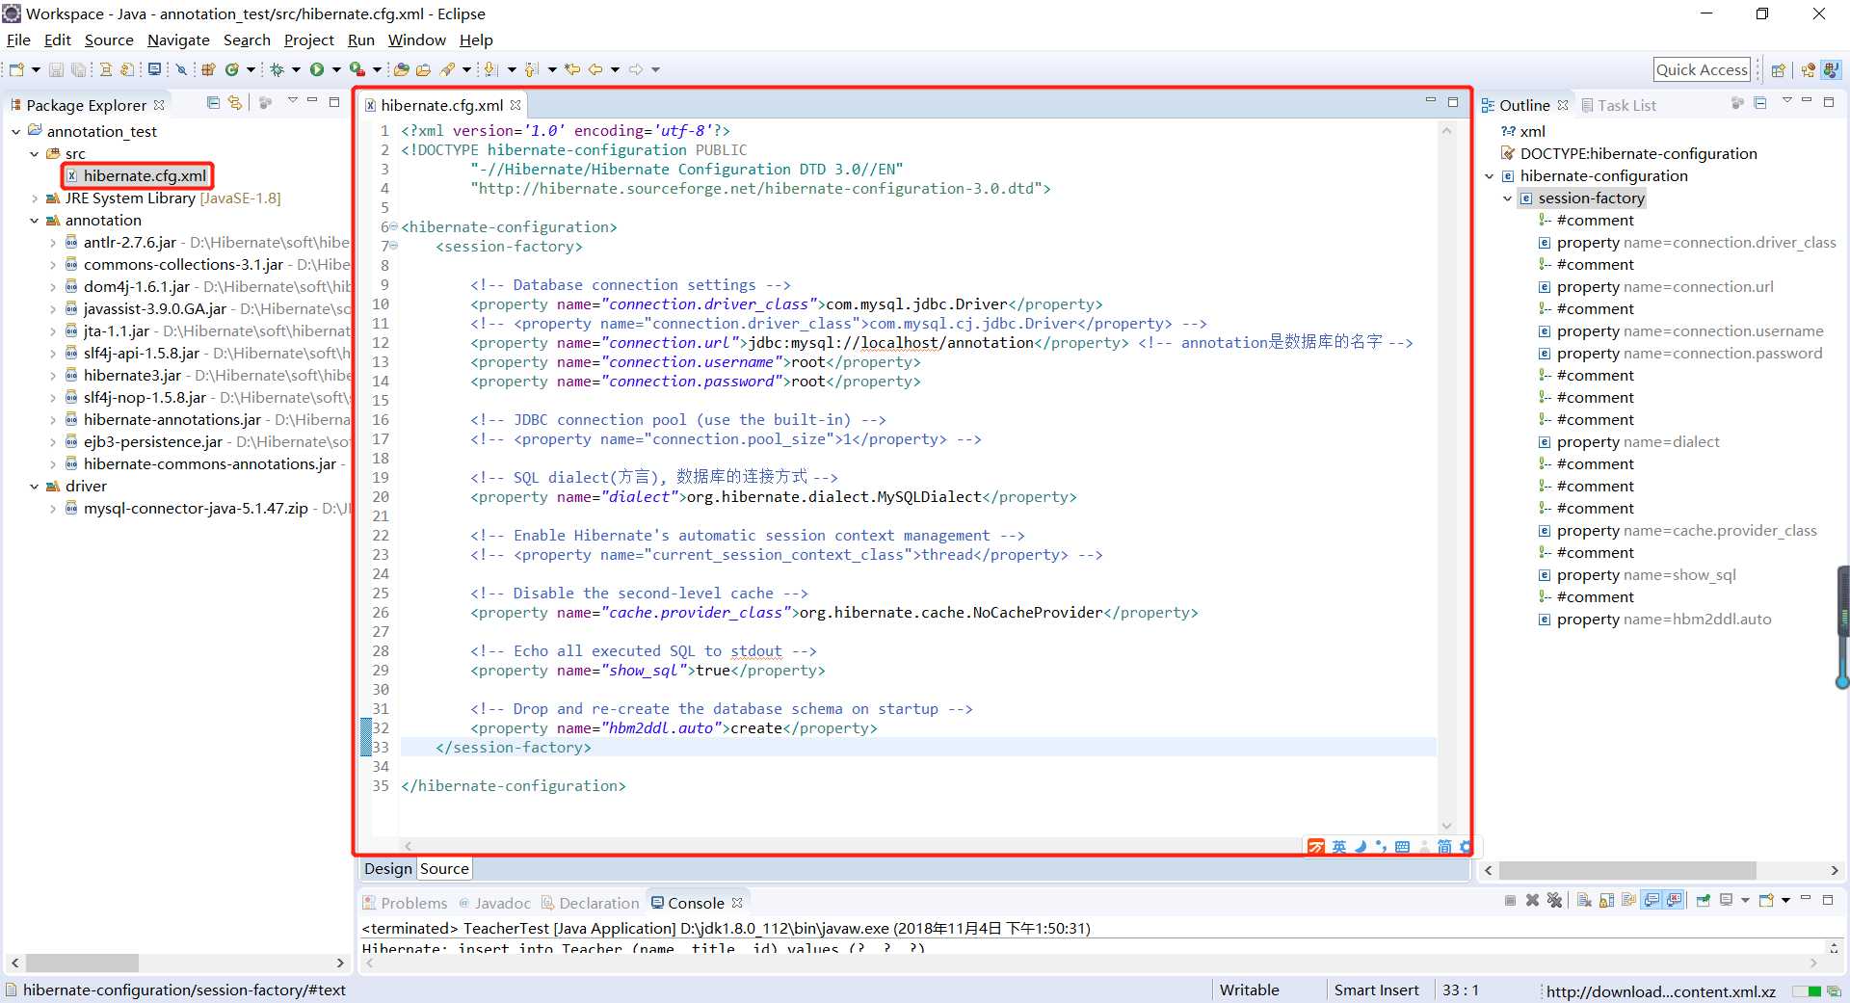Click the Pin Console icon
The height and width of the screenshot is (1003, 1850).
(x=1703, y=900)
